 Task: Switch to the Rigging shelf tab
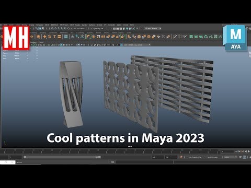click(x=43, y=32)
